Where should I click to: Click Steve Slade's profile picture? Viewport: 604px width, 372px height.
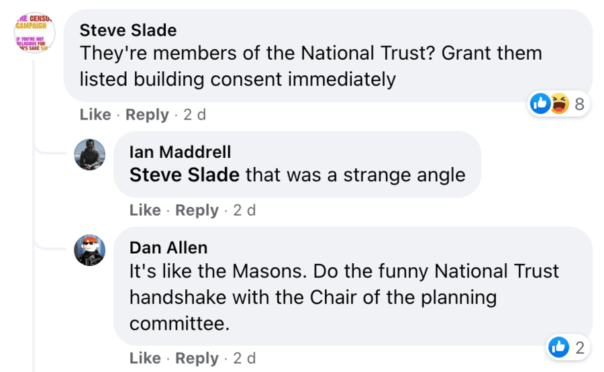(x=34, y=32)
